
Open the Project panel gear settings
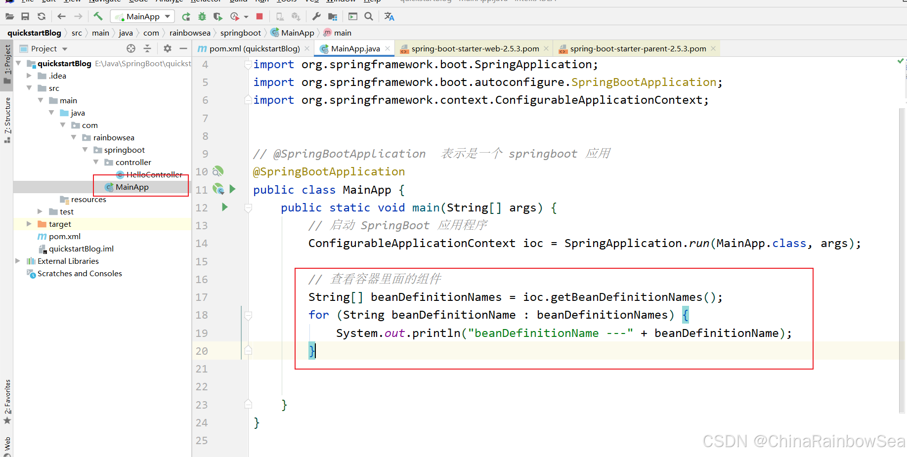tap(168, 48)
